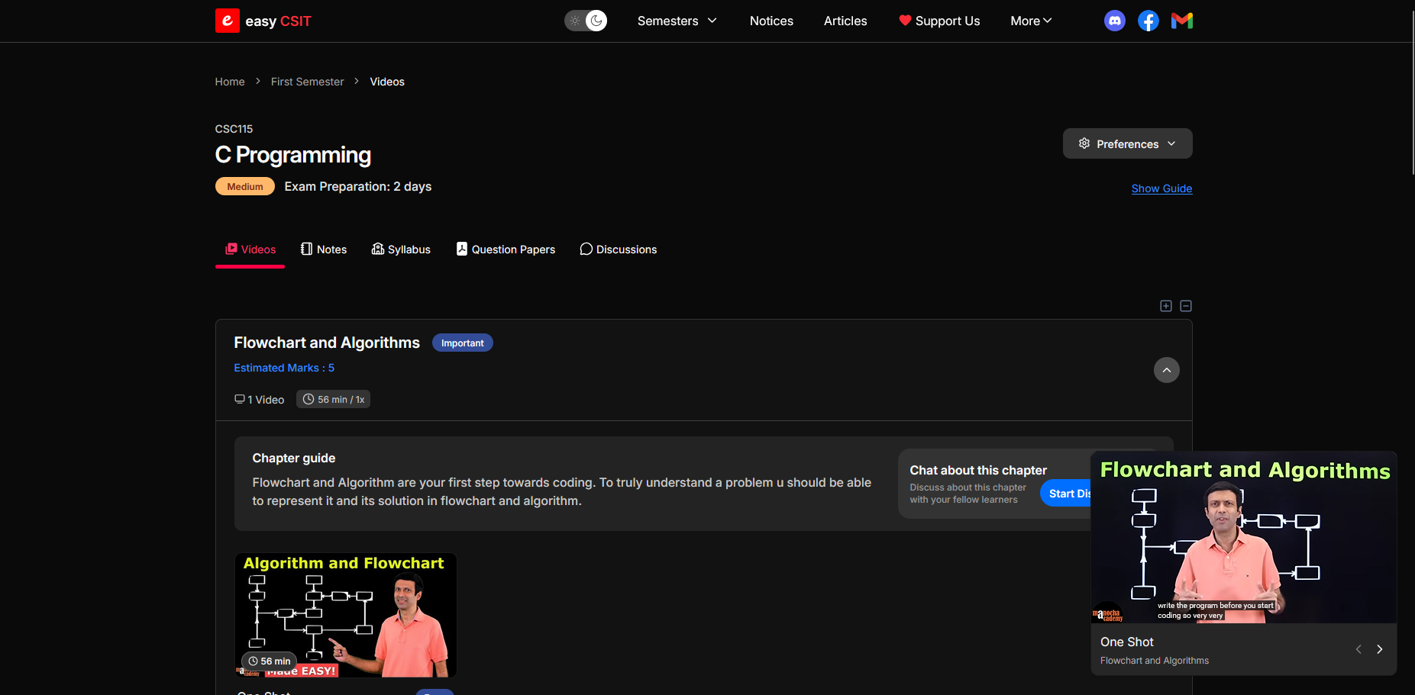
Task: Collapse the Flowchart and Algorithms chapter
Action: point(1167,370)
